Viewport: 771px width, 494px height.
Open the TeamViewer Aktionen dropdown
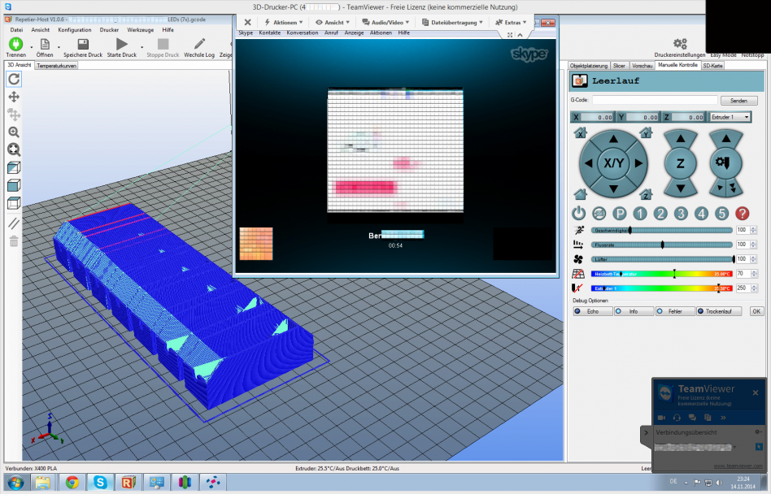click(283, 22)
